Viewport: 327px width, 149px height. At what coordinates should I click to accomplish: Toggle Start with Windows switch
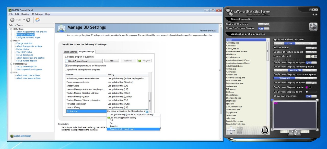pos(264,24)
